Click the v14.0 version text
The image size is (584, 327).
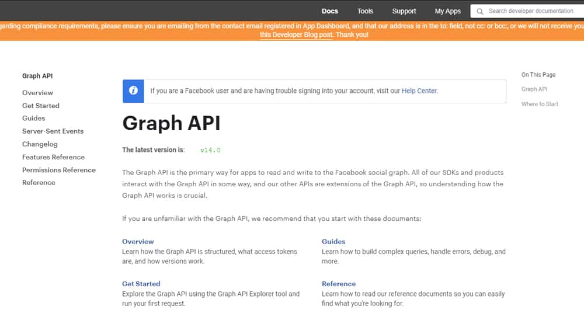coord(210,150)
